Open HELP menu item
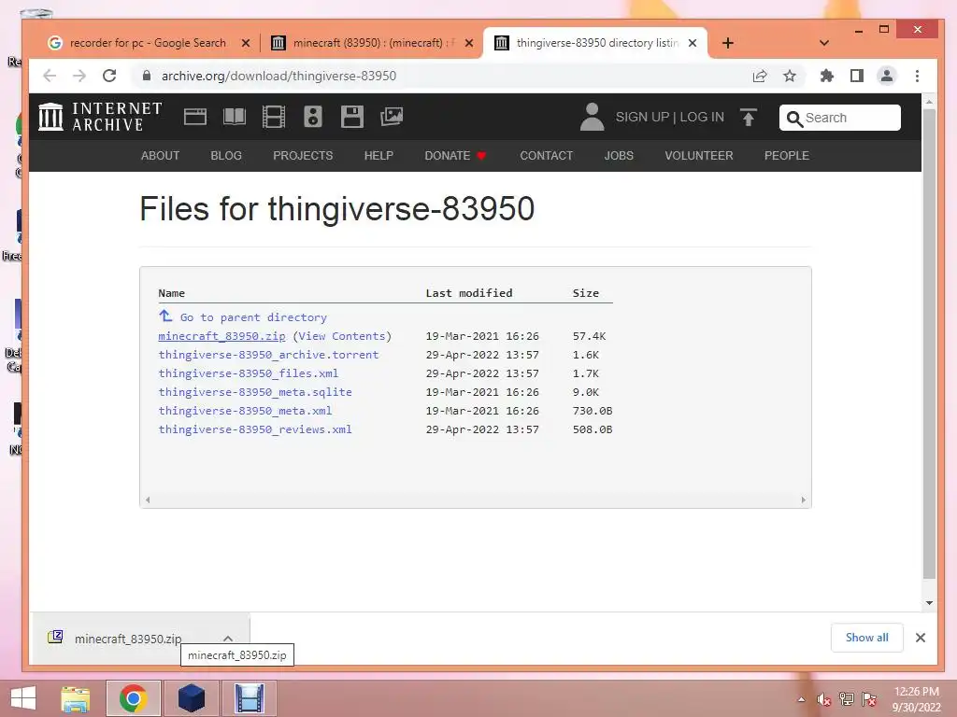The height and width of the screenshot is (717, 957). click(x=379, y=156)
